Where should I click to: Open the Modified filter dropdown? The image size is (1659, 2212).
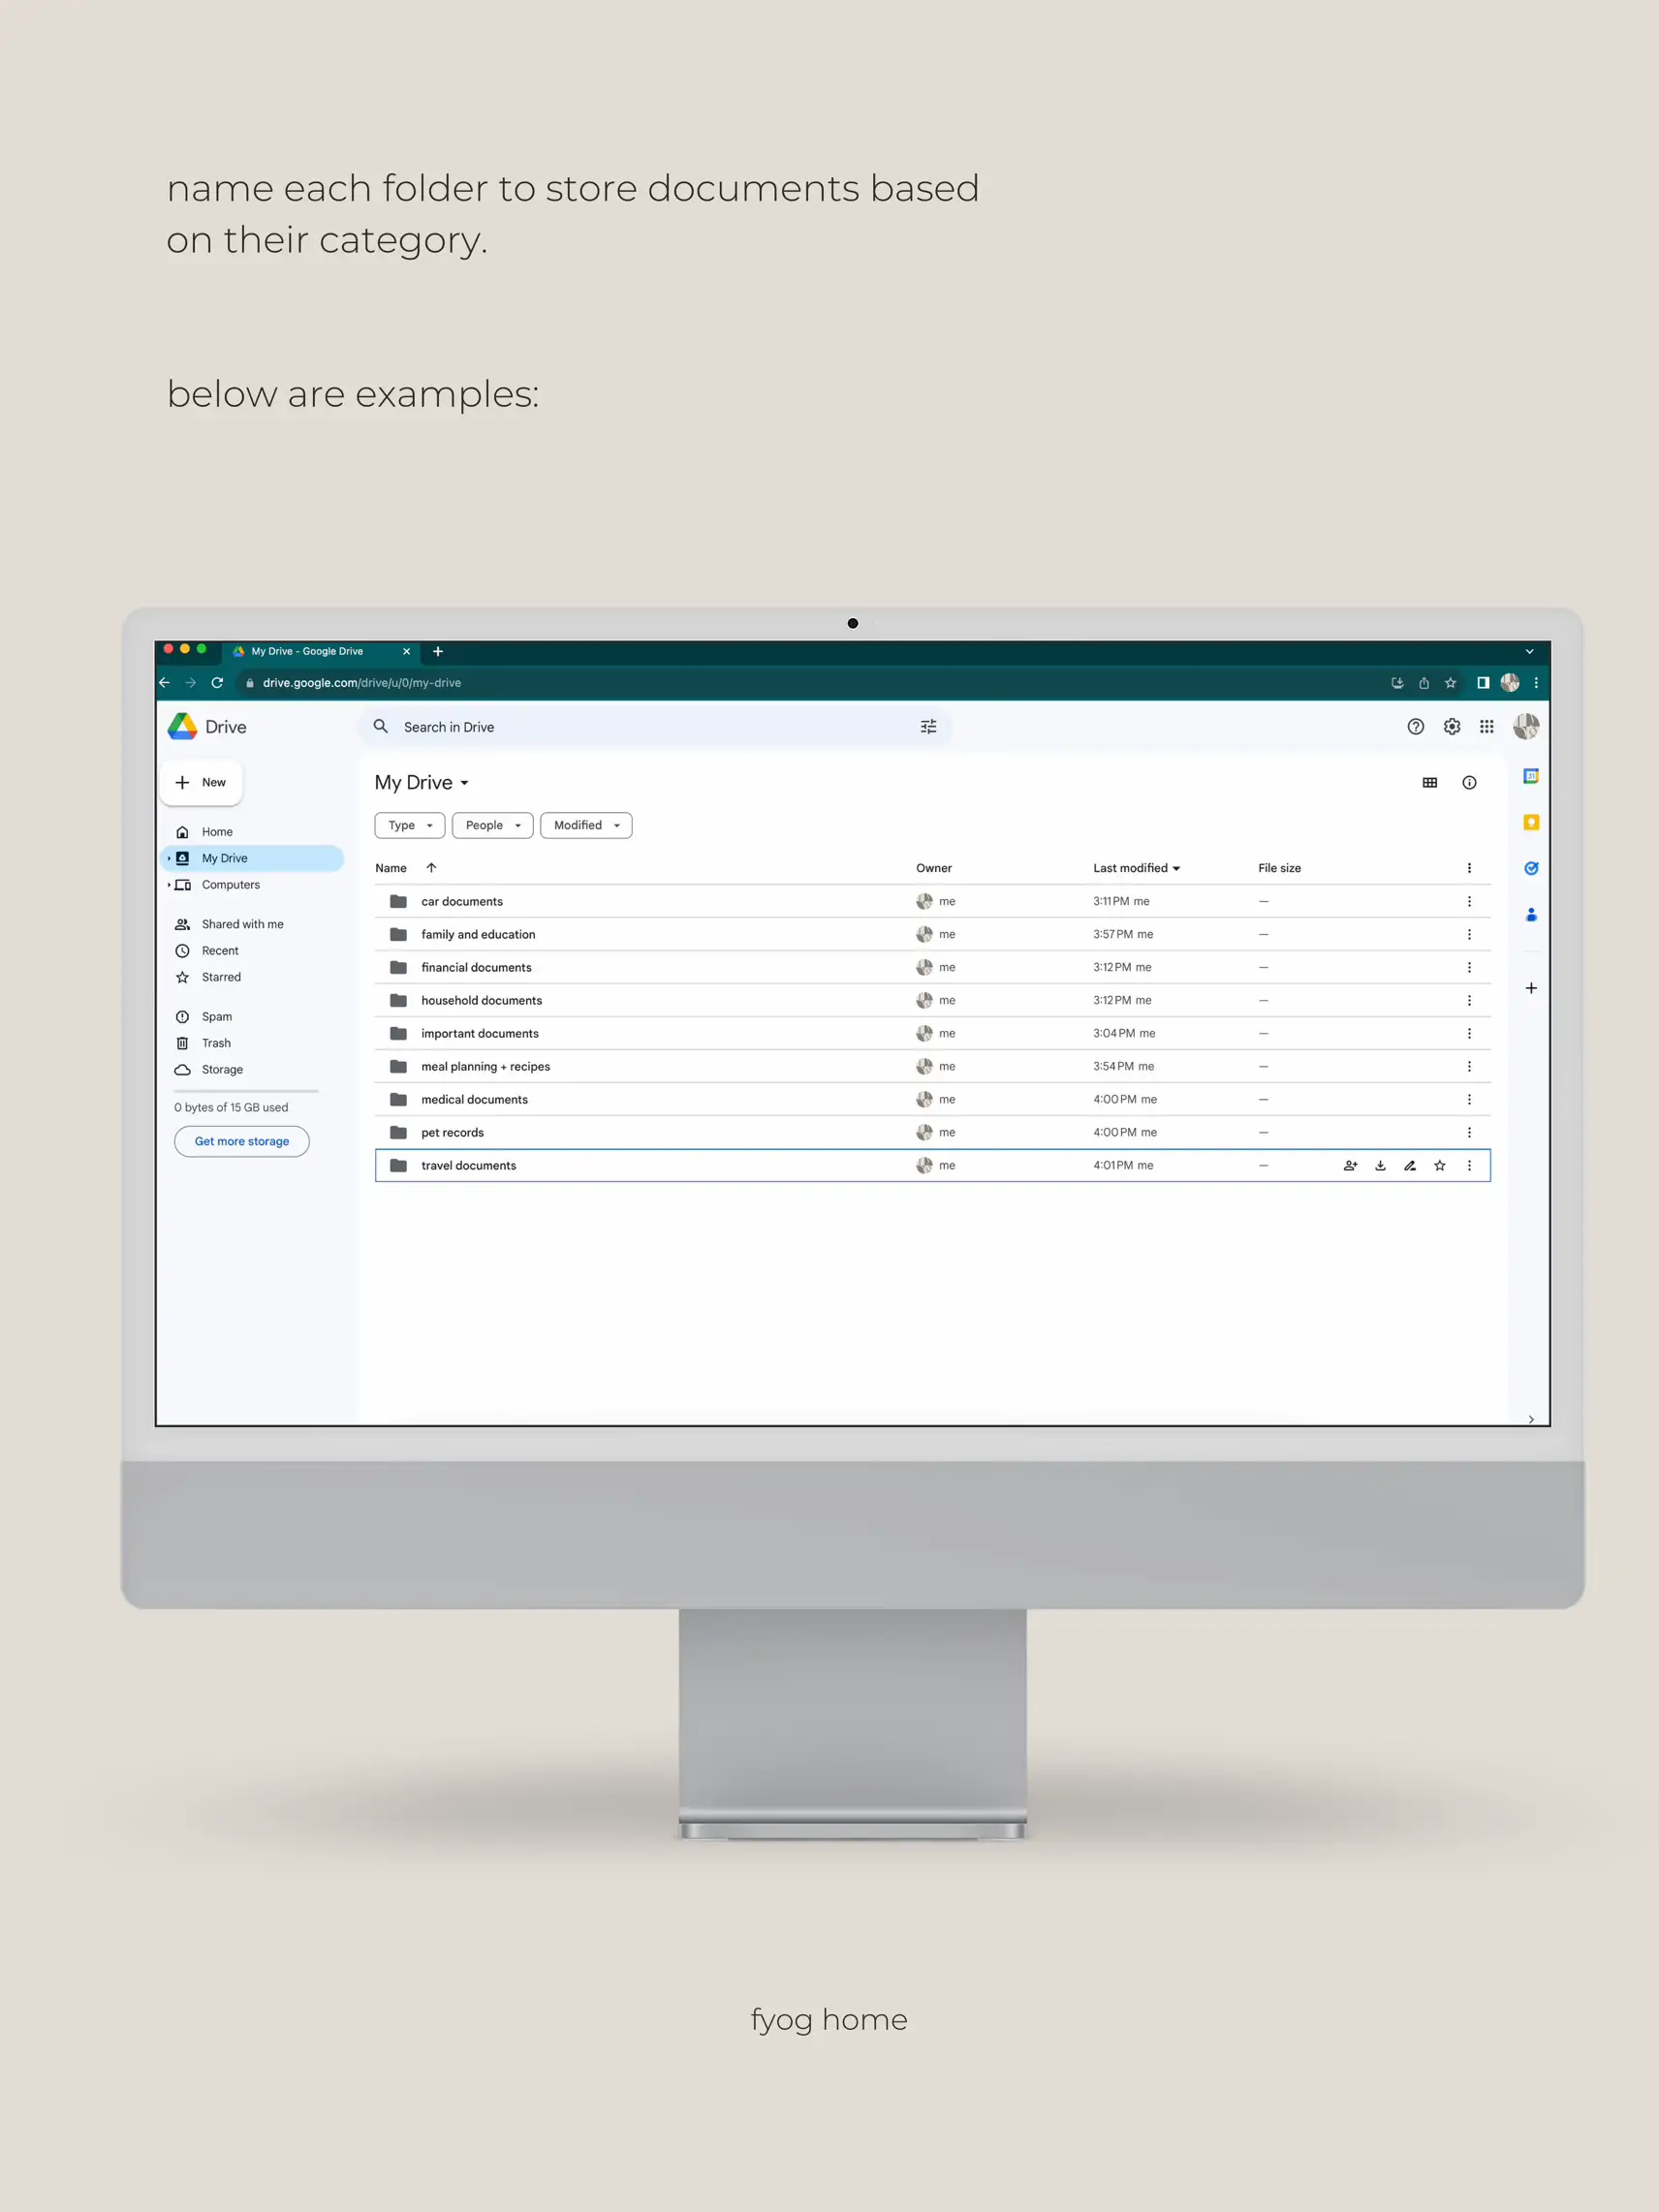586,825
